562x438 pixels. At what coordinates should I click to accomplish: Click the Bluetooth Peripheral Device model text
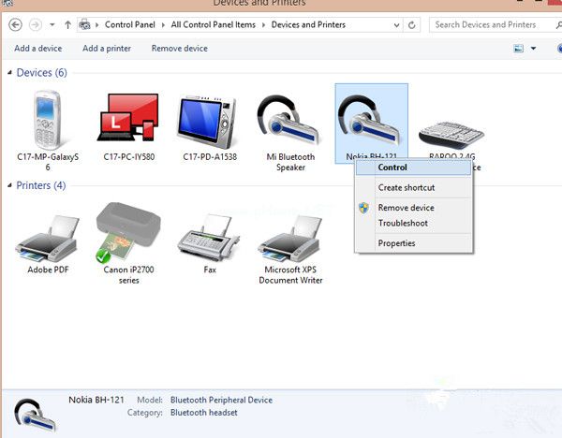click(x=221, y=400)
